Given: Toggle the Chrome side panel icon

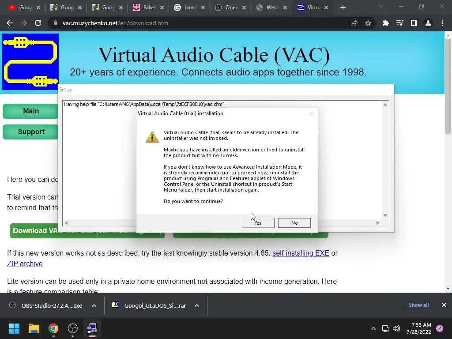Looking at the screenshot, I should [x=414, y=23].
